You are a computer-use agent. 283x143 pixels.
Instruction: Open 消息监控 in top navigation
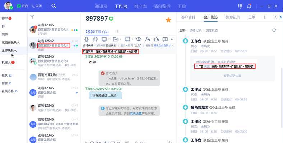pos(162,6)
